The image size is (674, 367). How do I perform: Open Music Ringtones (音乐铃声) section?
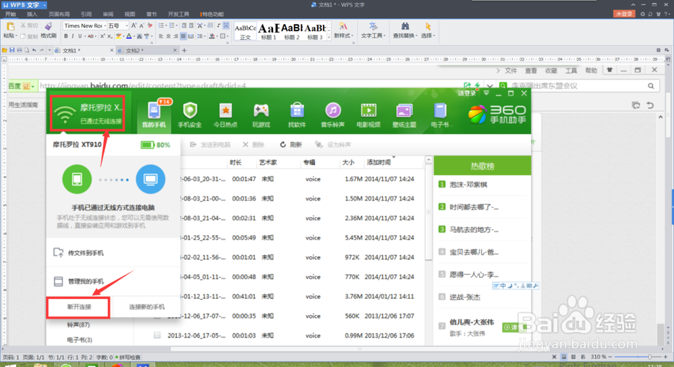pos(333,115)
